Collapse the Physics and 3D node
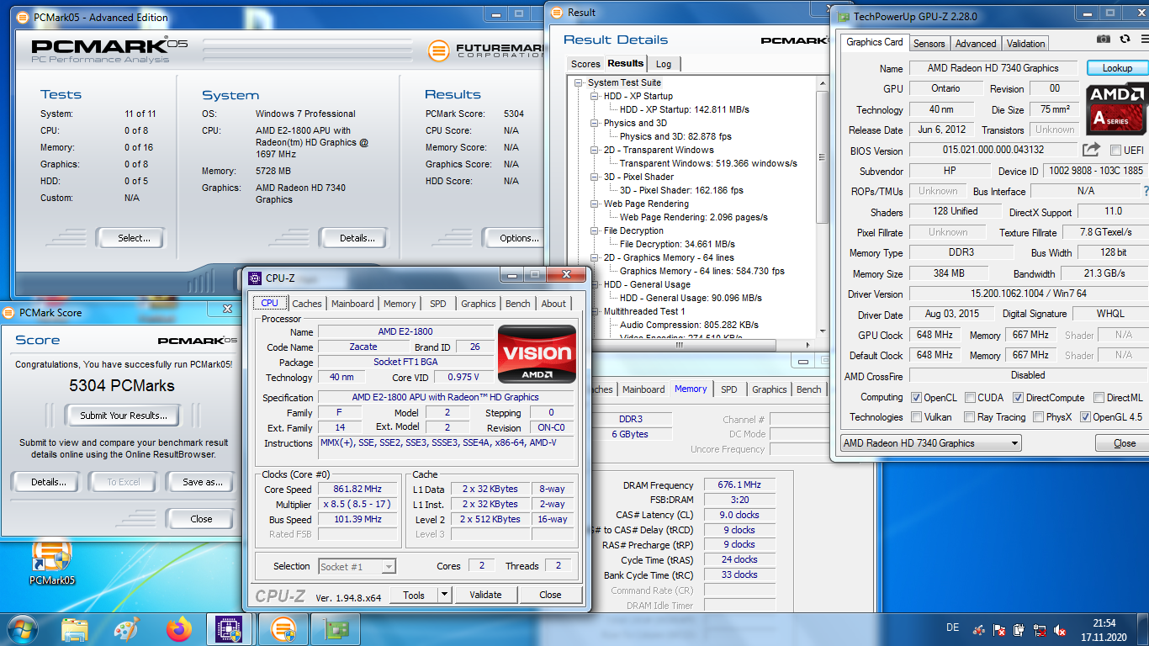 click(595, 123)
